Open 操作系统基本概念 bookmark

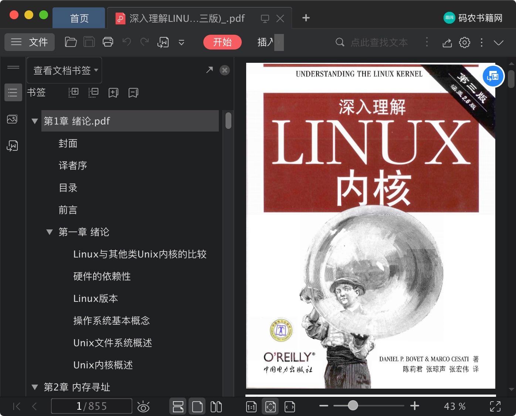[x=111, y=321]
